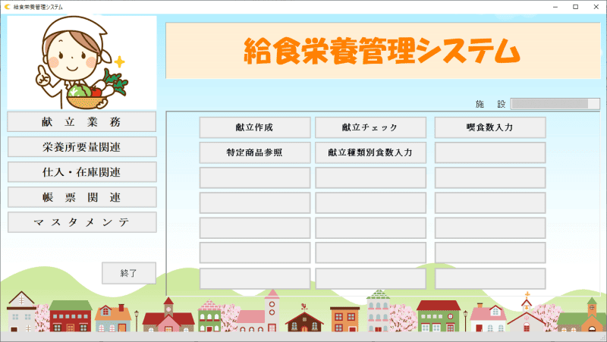607x342 pixels.
Task: Click the chef girl mascot image
Action: 81,63
